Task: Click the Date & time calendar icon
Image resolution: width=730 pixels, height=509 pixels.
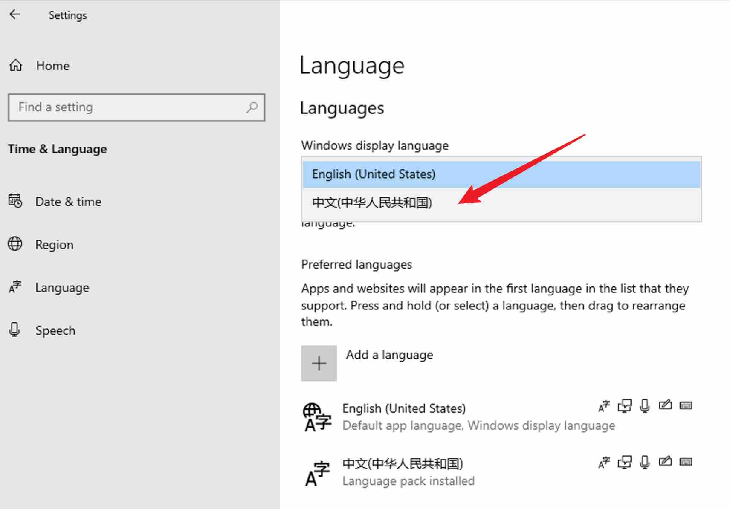Action: (15, 200)
